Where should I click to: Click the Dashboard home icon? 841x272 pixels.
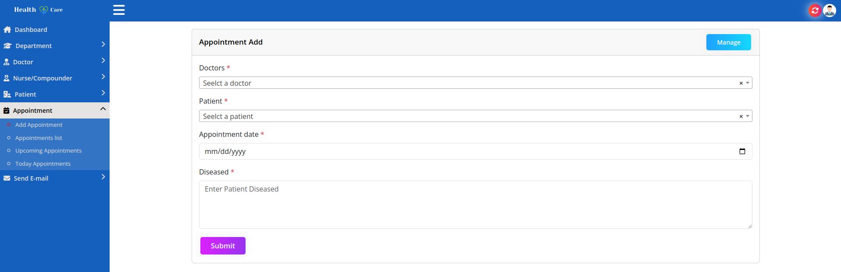tap(7, 30)
